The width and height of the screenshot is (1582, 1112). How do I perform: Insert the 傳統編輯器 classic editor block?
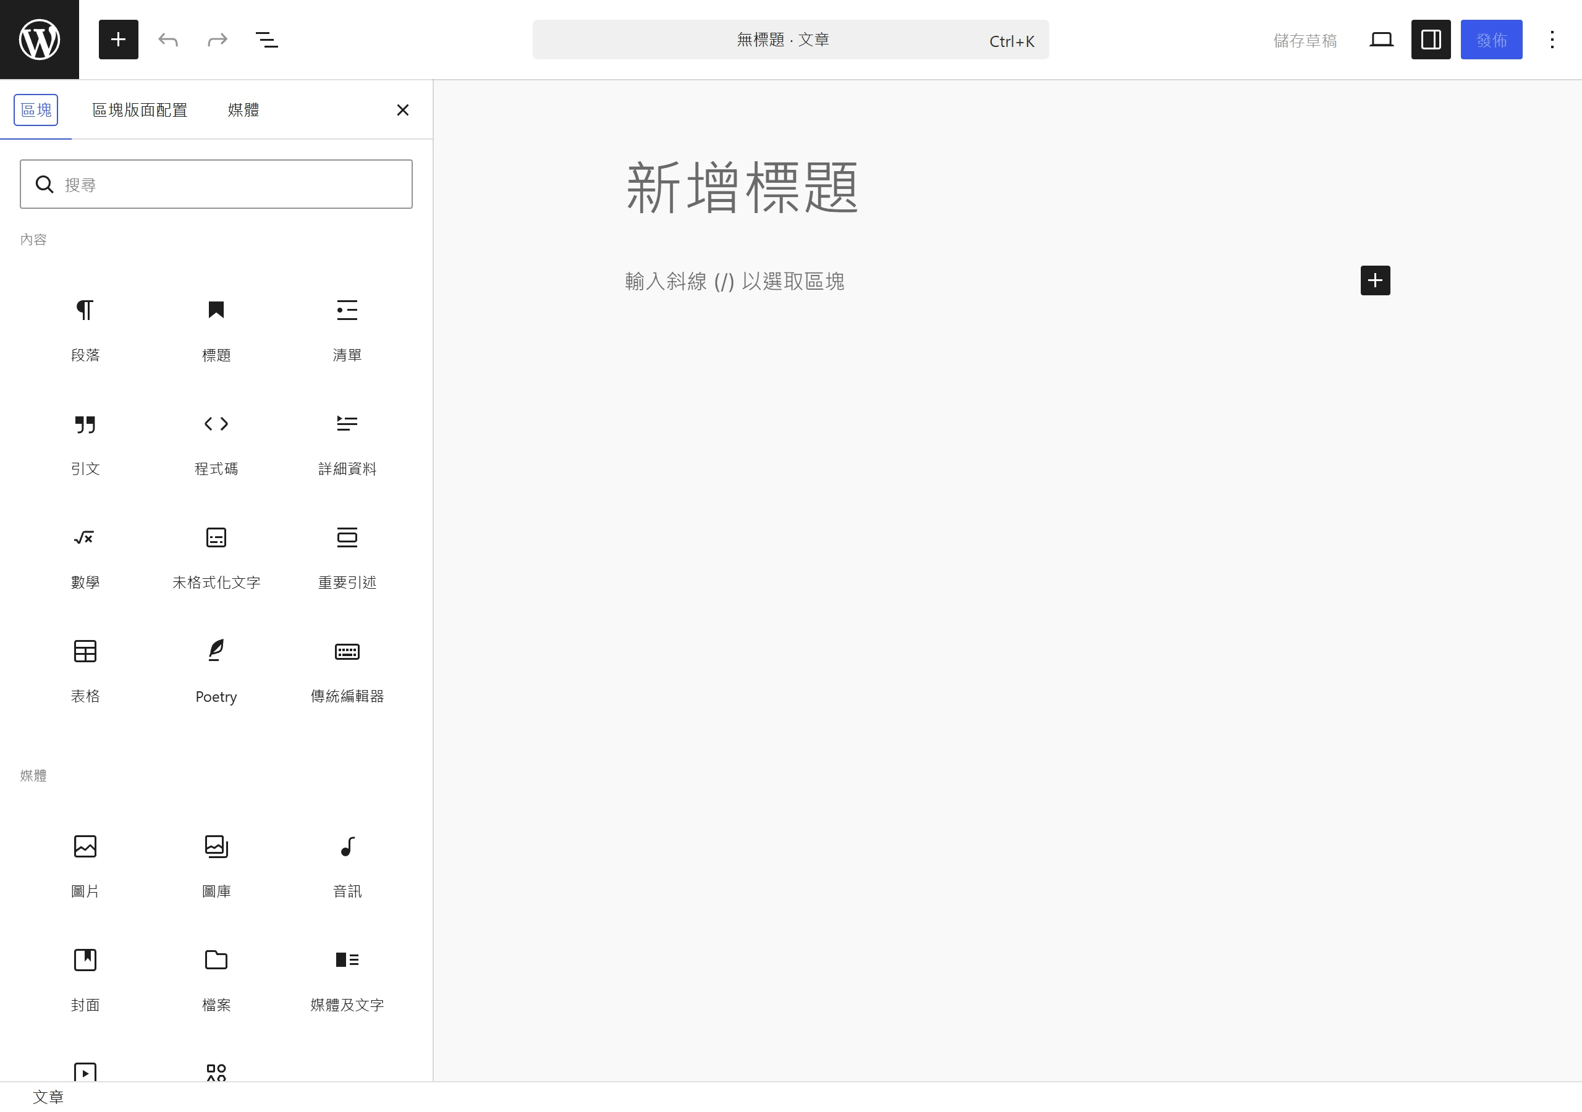(x=347, y=672)
